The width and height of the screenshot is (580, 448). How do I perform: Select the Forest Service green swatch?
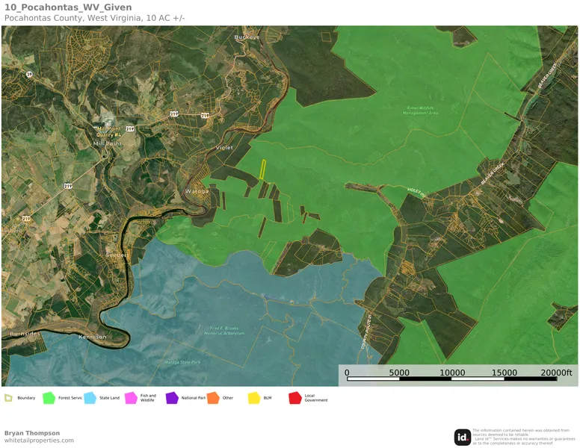(49, 398)
